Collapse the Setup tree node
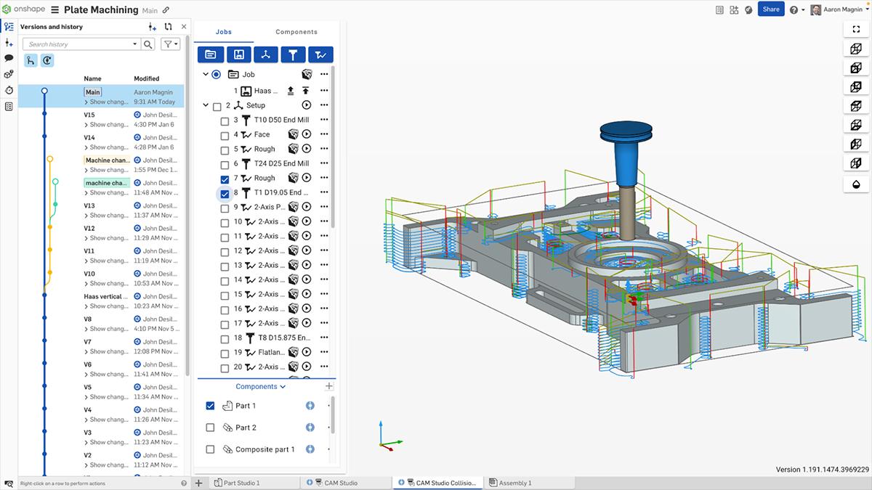This screenshot has width=872, height=490. click(x=205, y=105)
